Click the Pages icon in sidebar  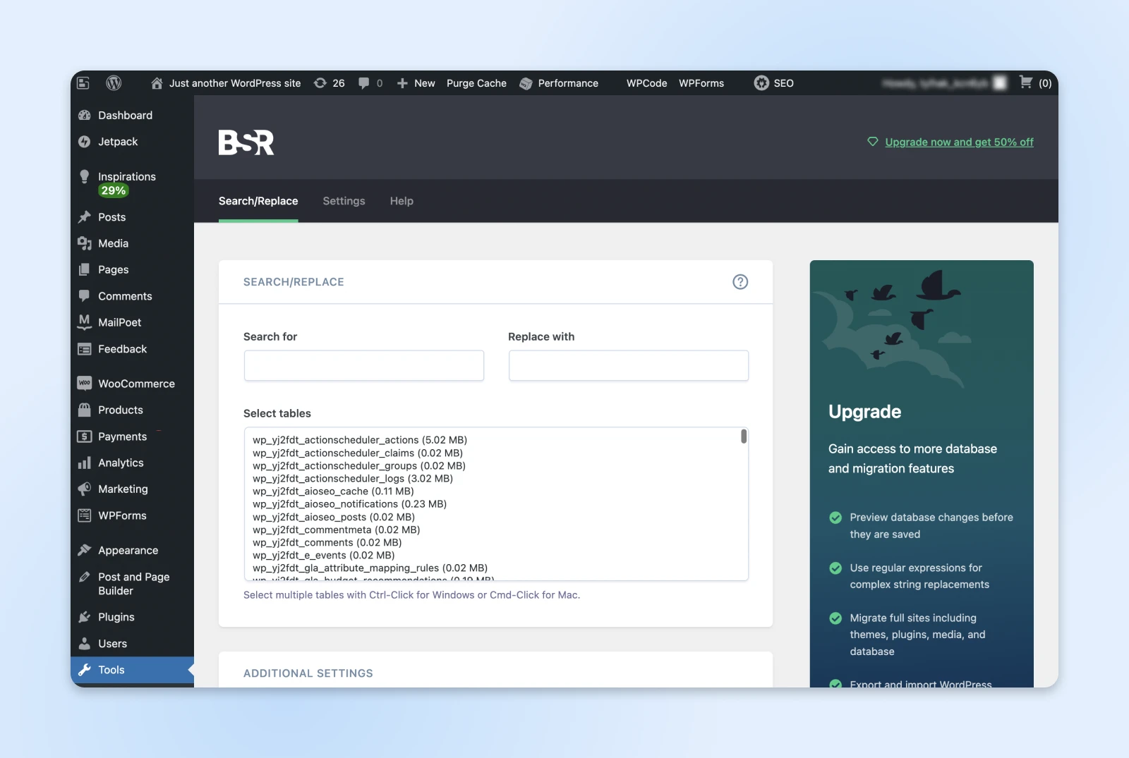tap(85, 269)
